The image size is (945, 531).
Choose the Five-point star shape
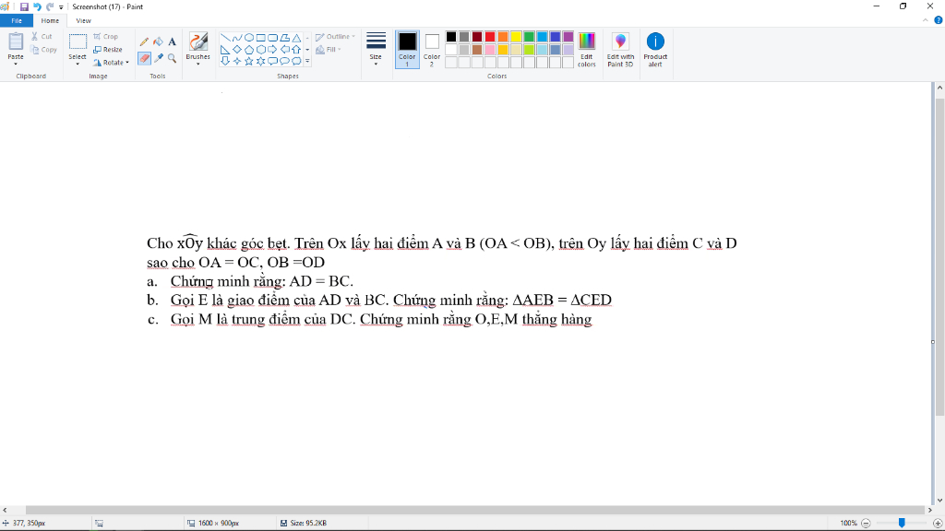[x=249, y=62]
